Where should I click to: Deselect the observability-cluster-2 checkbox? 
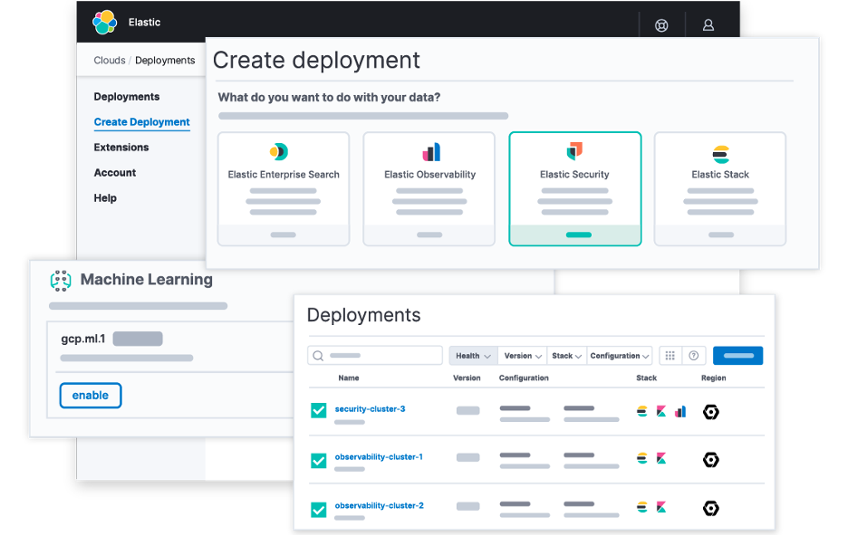pos(319,510)
